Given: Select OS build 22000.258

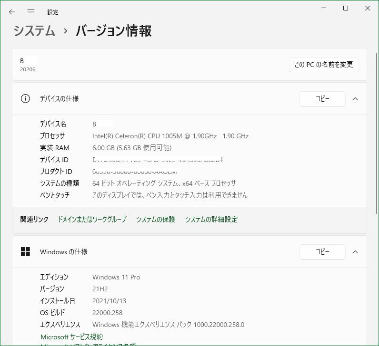Looking at the screenshot, I should [x=107, y=312].
